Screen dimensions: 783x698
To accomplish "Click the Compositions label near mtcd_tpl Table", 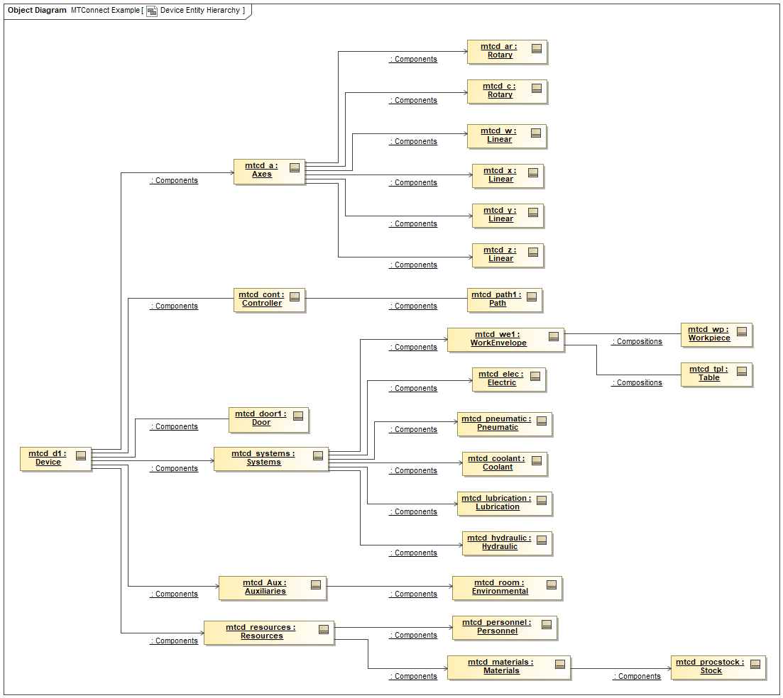I will [x=637, y=382].
